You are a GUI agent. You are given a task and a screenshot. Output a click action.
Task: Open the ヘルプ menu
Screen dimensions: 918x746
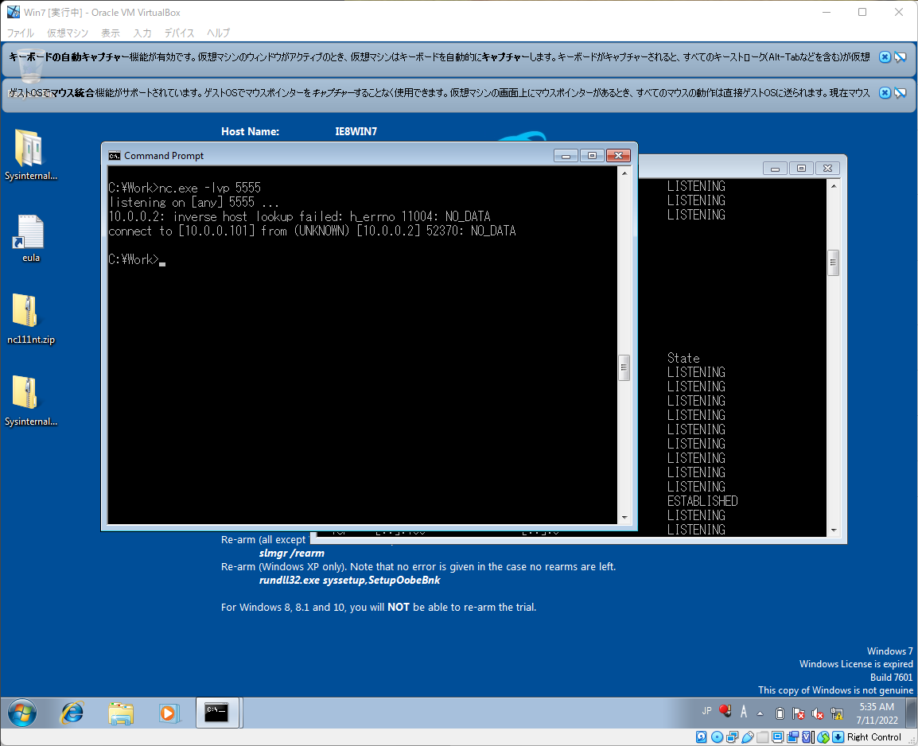[219, 33]
